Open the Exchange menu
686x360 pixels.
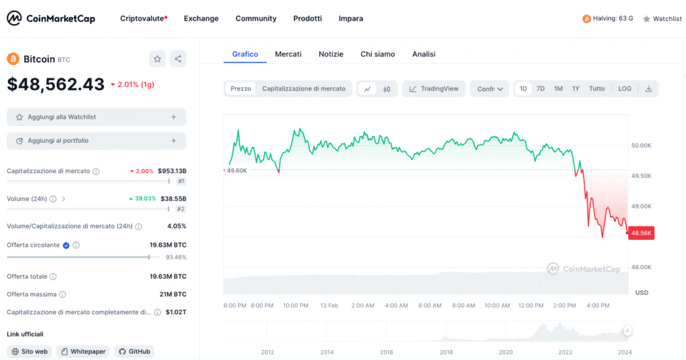click(201, 18)
